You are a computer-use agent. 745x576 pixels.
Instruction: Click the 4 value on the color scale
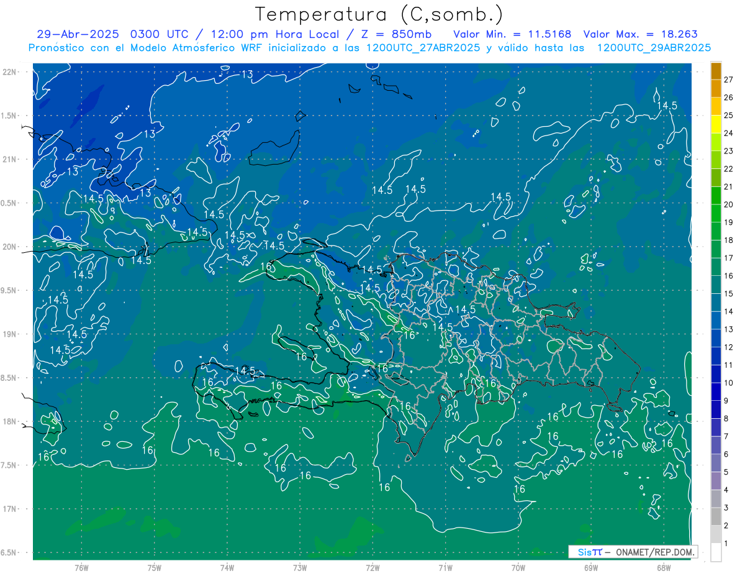(726, 490)
